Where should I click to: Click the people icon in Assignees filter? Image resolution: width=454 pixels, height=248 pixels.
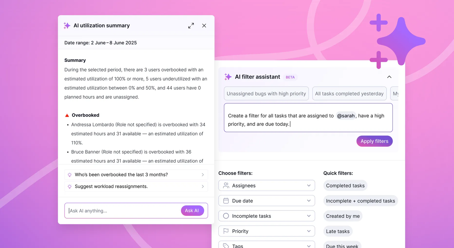(x=226, y=186)
